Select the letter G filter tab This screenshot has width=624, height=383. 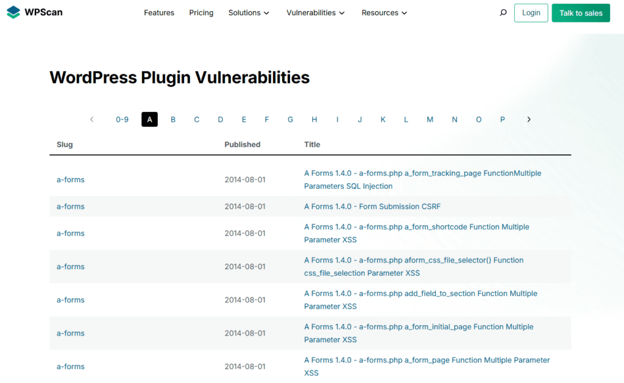point(291,119)
